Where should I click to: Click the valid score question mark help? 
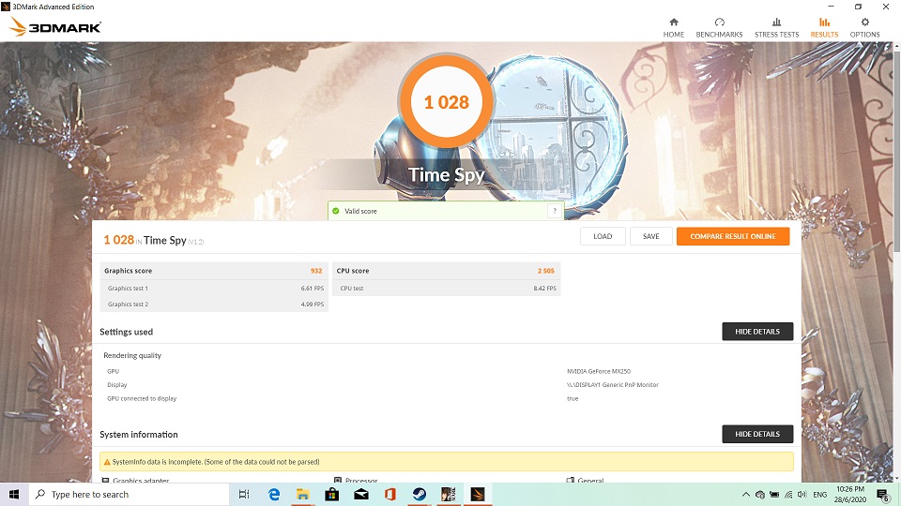(555, 211)
